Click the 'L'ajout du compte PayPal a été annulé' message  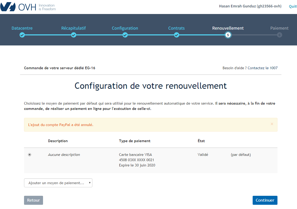click(61, 125)
